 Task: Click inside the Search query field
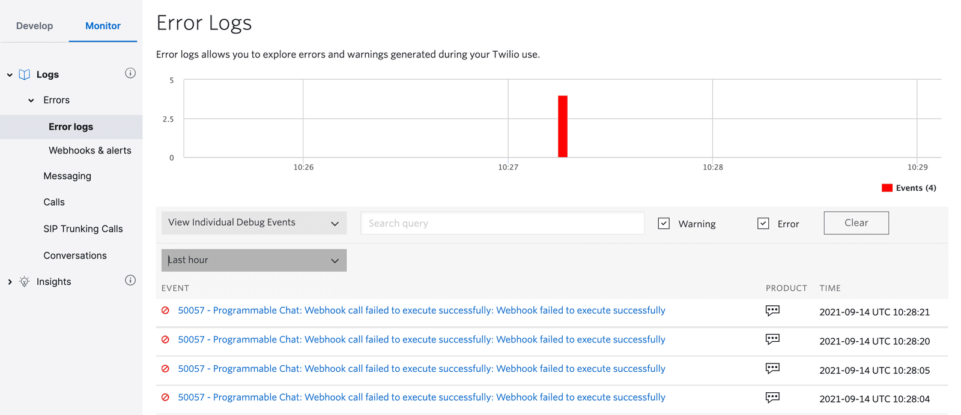502,222
